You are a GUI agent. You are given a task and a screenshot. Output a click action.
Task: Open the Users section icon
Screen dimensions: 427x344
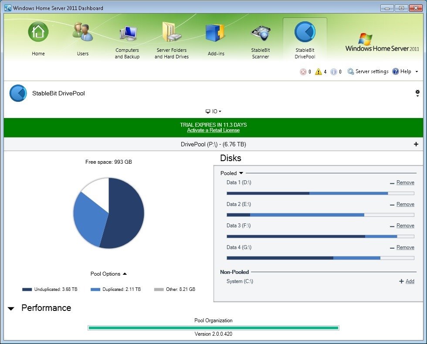[82, 32]
